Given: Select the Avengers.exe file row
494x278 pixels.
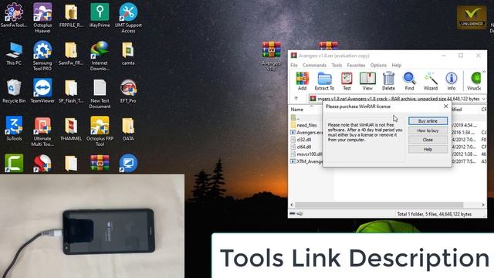Looking at the screenshot, I should pyautogui.click(x=306, y=132).
